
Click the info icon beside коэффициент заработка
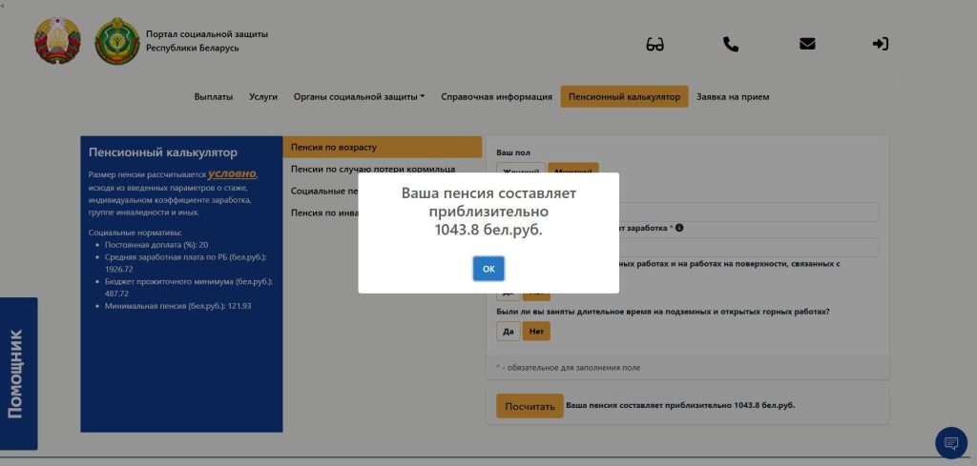[679, 228]
